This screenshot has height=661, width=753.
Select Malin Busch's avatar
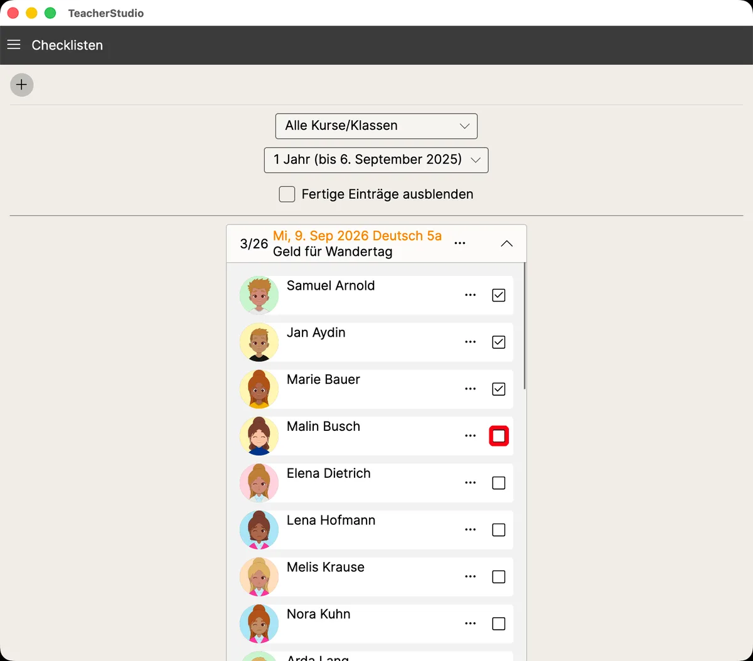pyautogui.click(x=259, y=436)
